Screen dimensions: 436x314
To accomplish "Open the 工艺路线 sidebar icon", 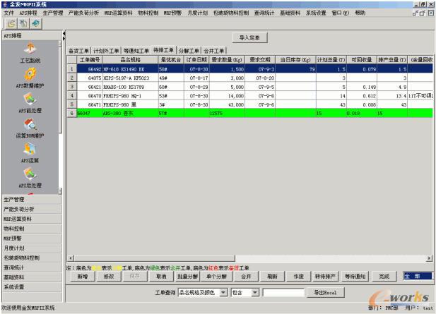I will click(x=30, y=48).
